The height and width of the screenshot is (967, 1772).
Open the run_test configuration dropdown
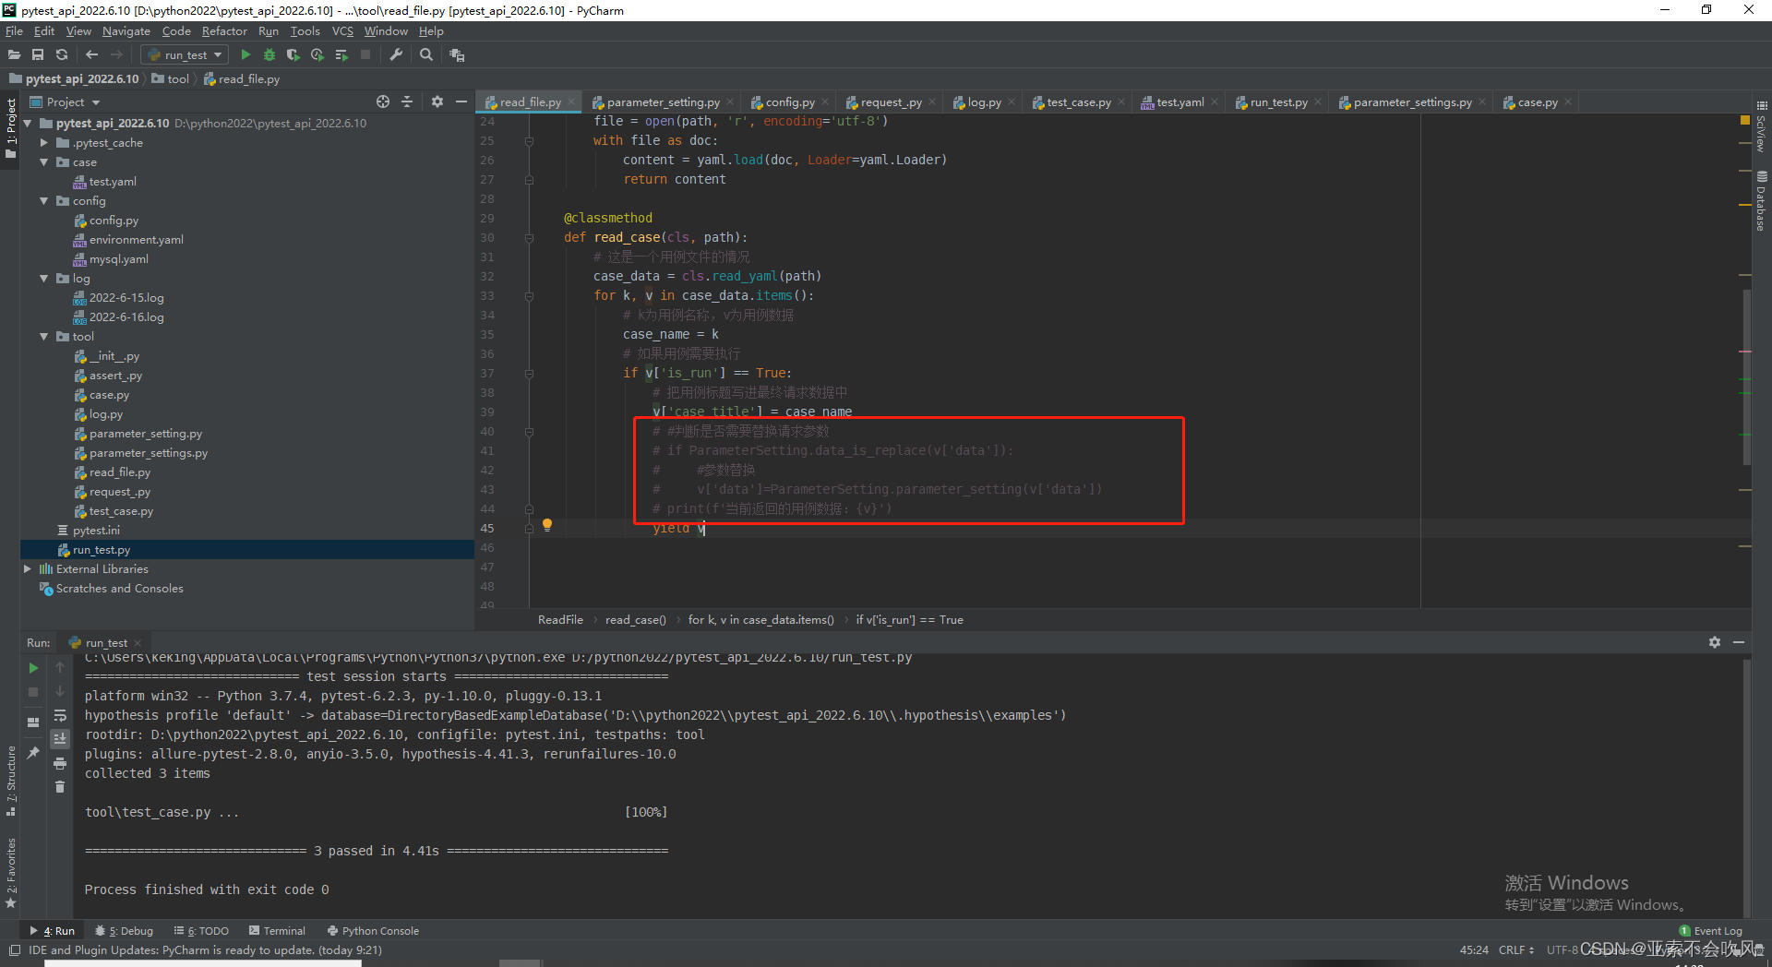tap(186, 55)
